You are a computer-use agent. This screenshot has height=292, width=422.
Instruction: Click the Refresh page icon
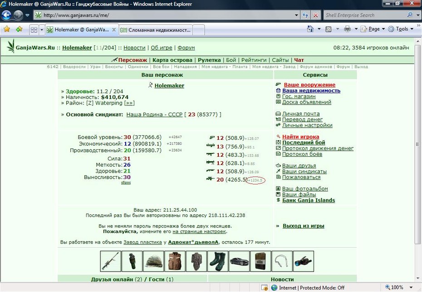(x=305, y=15)
